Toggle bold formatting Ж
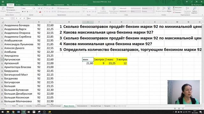 (x=23, y=12)
